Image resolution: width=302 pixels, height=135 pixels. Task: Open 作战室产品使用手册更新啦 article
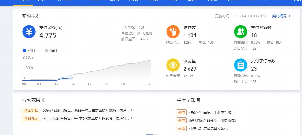[x=211, y=112]
